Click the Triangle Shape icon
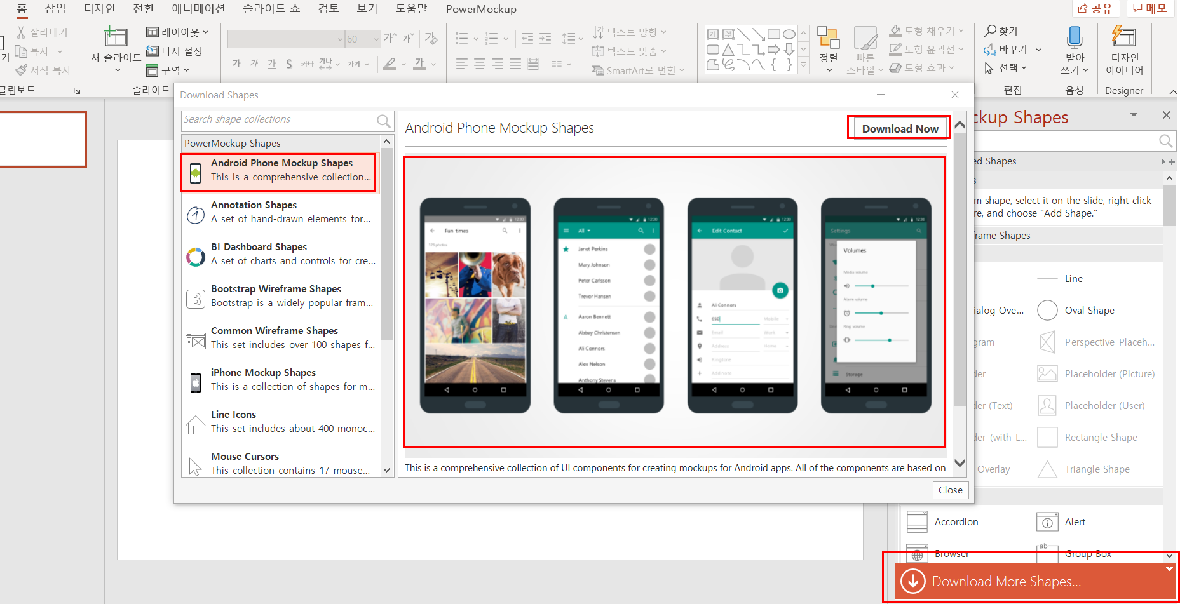Viewport: 1180px width, 604px height. [x=1047, y=469]
